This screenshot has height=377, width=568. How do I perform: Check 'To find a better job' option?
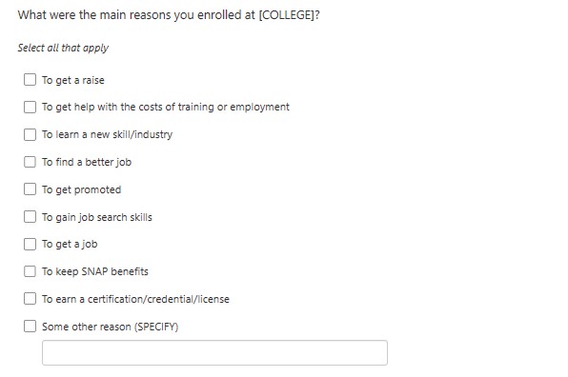point(30,162)
